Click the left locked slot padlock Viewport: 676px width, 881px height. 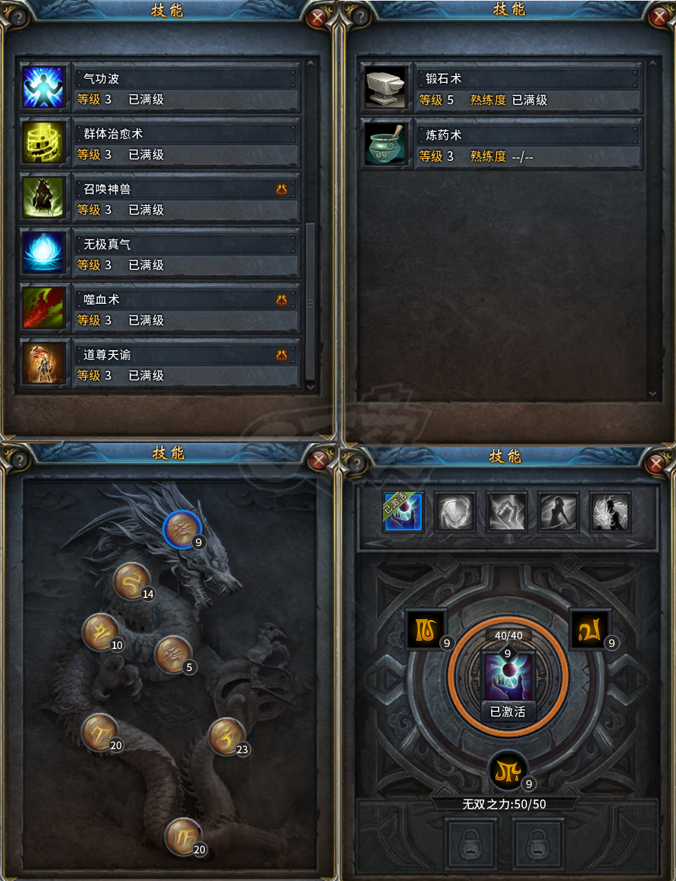[470, 844]
